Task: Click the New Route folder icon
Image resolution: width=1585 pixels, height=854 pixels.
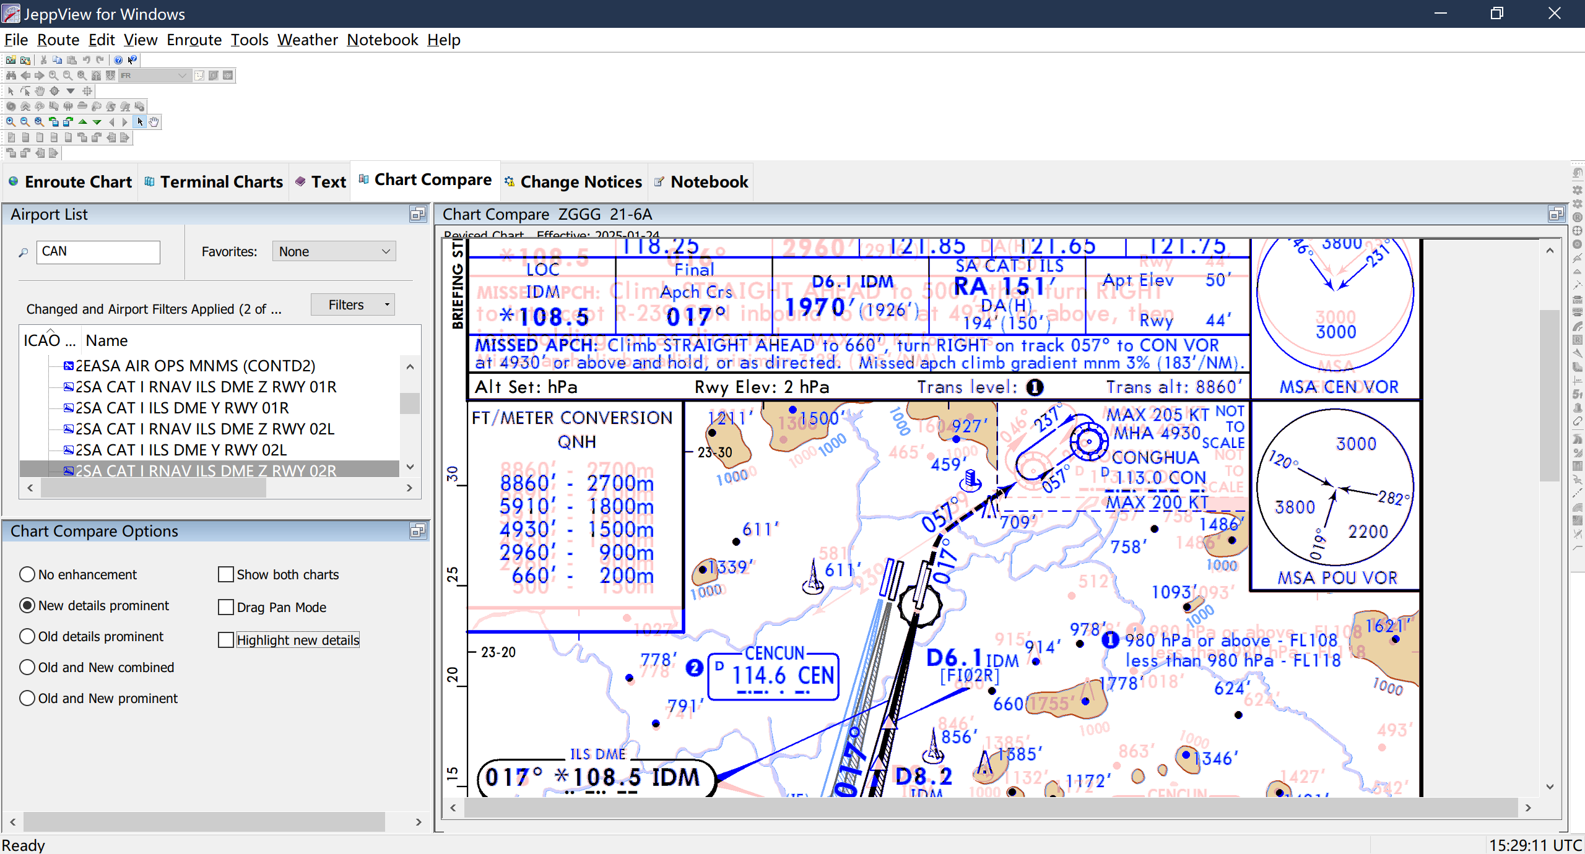Action: tap(11, 60)
